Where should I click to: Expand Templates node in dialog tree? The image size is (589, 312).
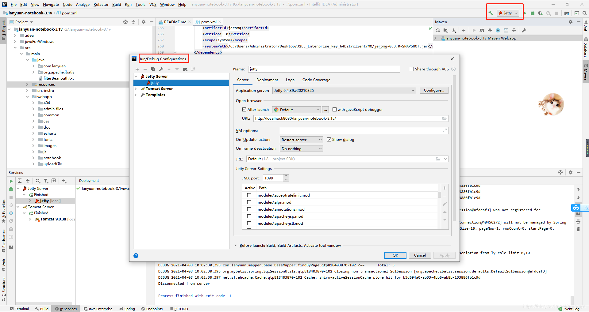tap(136, 95)
